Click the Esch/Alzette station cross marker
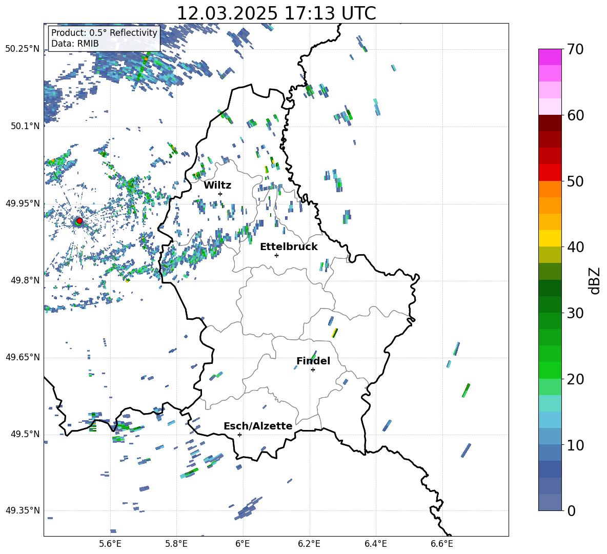Image resolution: width=607 pixels, height=554 pixels. pos(239,435)
